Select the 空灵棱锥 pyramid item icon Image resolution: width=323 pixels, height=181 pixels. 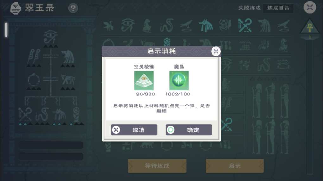(x=144, y=81)
